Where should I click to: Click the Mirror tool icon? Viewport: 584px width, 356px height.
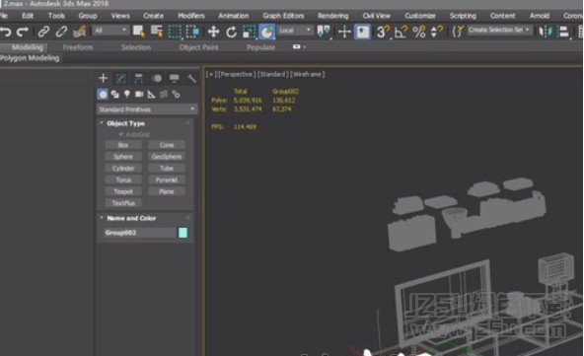tap(545, 32)
